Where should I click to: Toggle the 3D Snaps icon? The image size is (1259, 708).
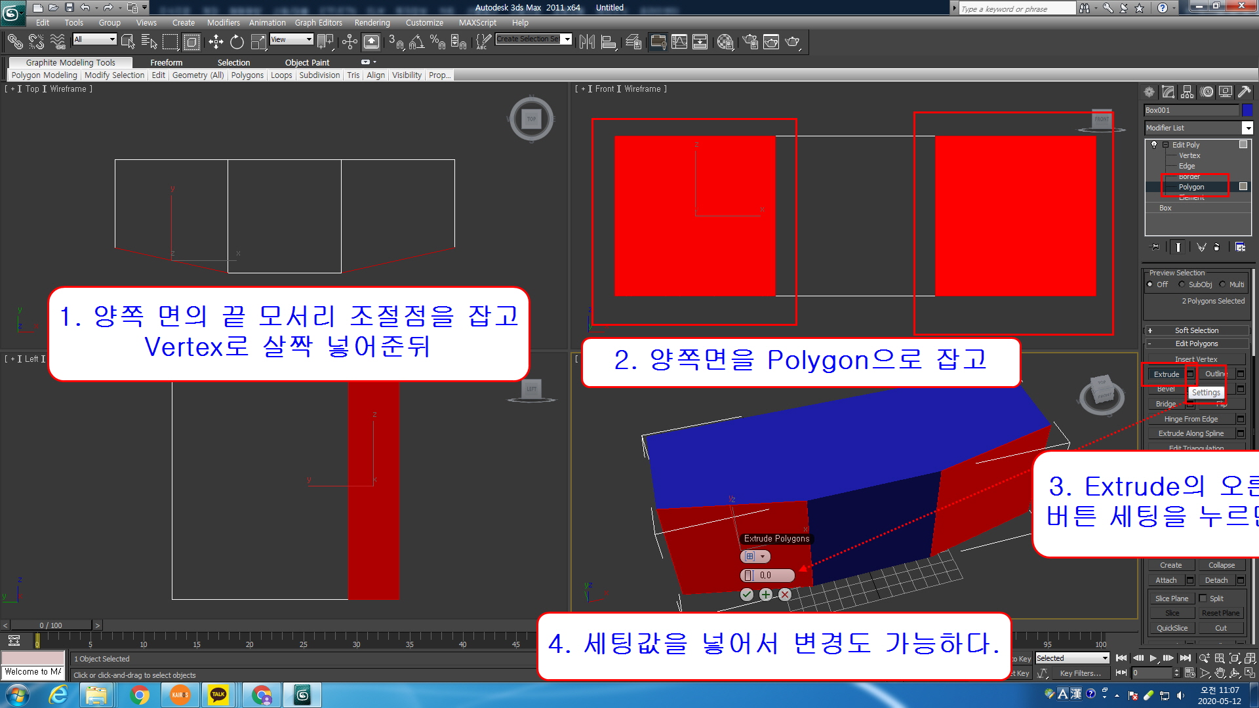pos(395,42)
